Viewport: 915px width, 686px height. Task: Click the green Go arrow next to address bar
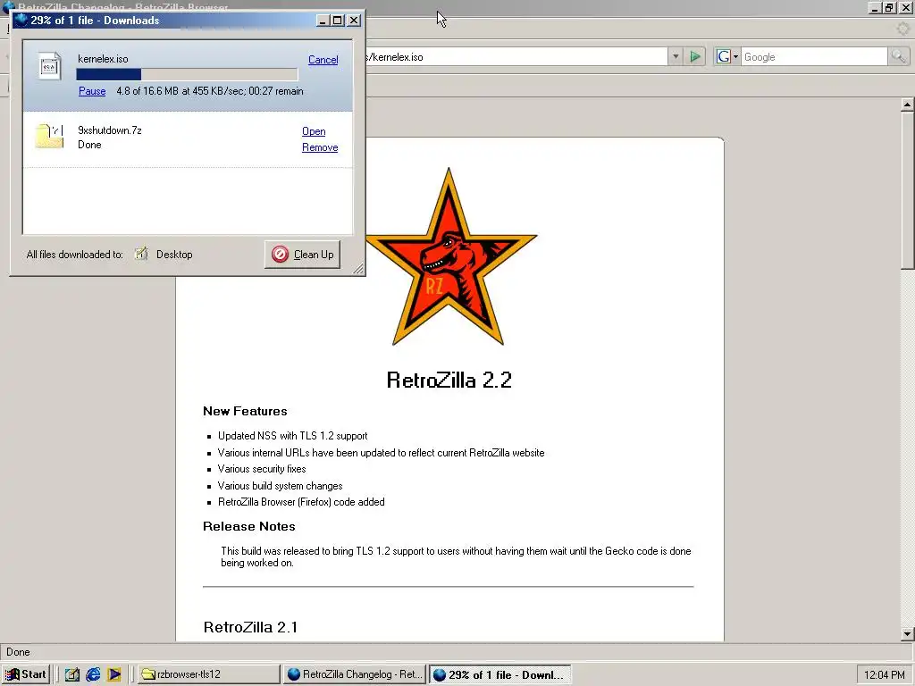(695, 56)
